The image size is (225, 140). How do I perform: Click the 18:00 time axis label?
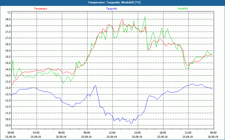(x=163, y=133)
